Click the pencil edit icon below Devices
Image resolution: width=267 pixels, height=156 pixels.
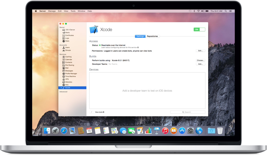(91, 112)
